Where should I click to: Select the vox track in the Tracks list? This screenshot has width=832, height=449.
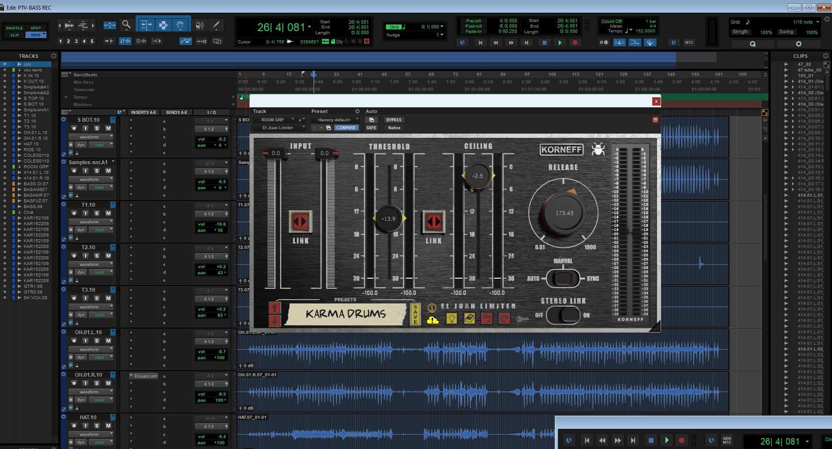[27, 64]
